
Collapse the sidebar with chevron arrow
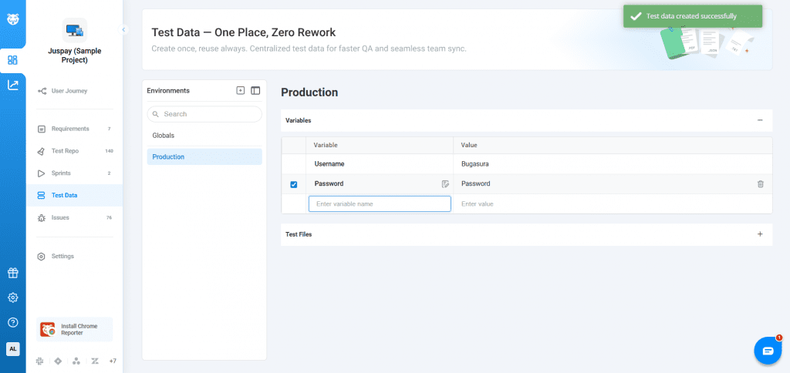click(123, 29)
